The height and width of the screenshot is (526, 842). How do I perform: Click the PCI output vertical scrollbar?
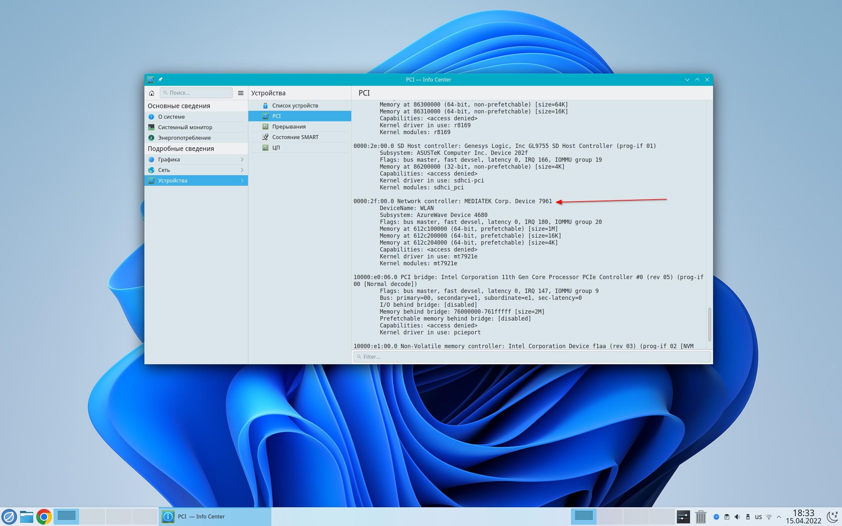tap(709, 324)
